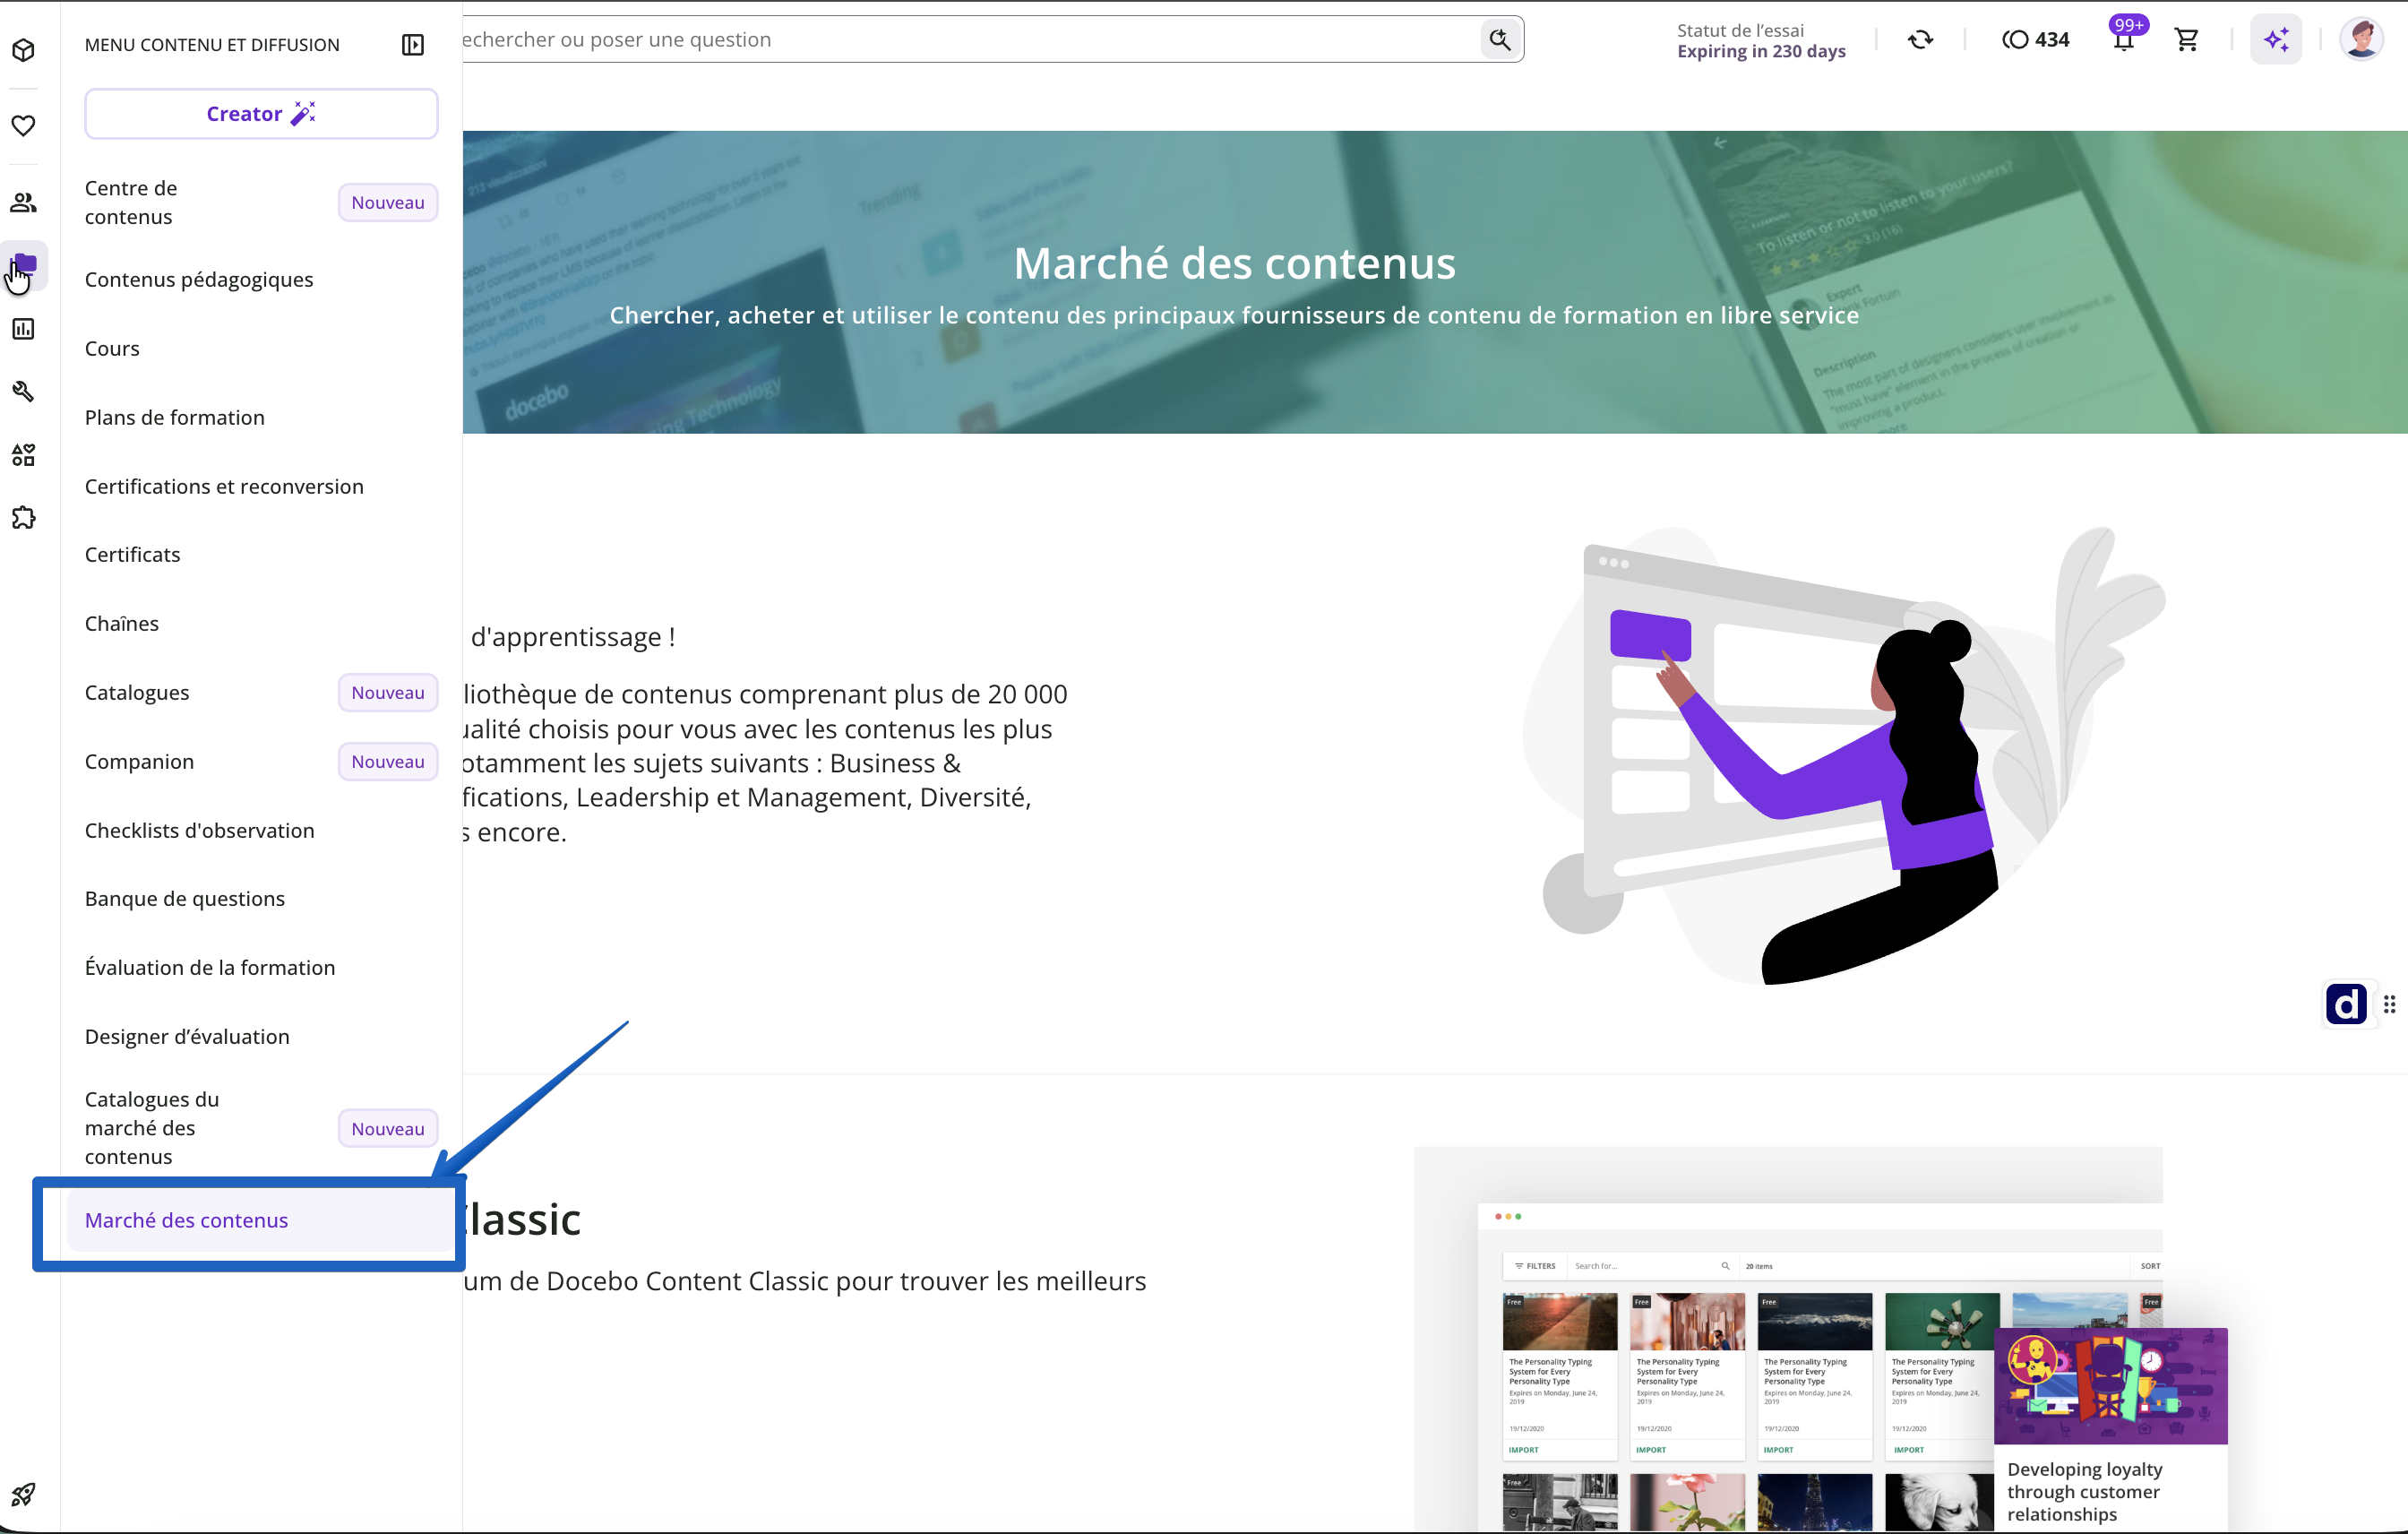Viewport: 2408px width, 1534px height.
Task: Open Contenus pédagogiques menu item
Action: point(261,279)
